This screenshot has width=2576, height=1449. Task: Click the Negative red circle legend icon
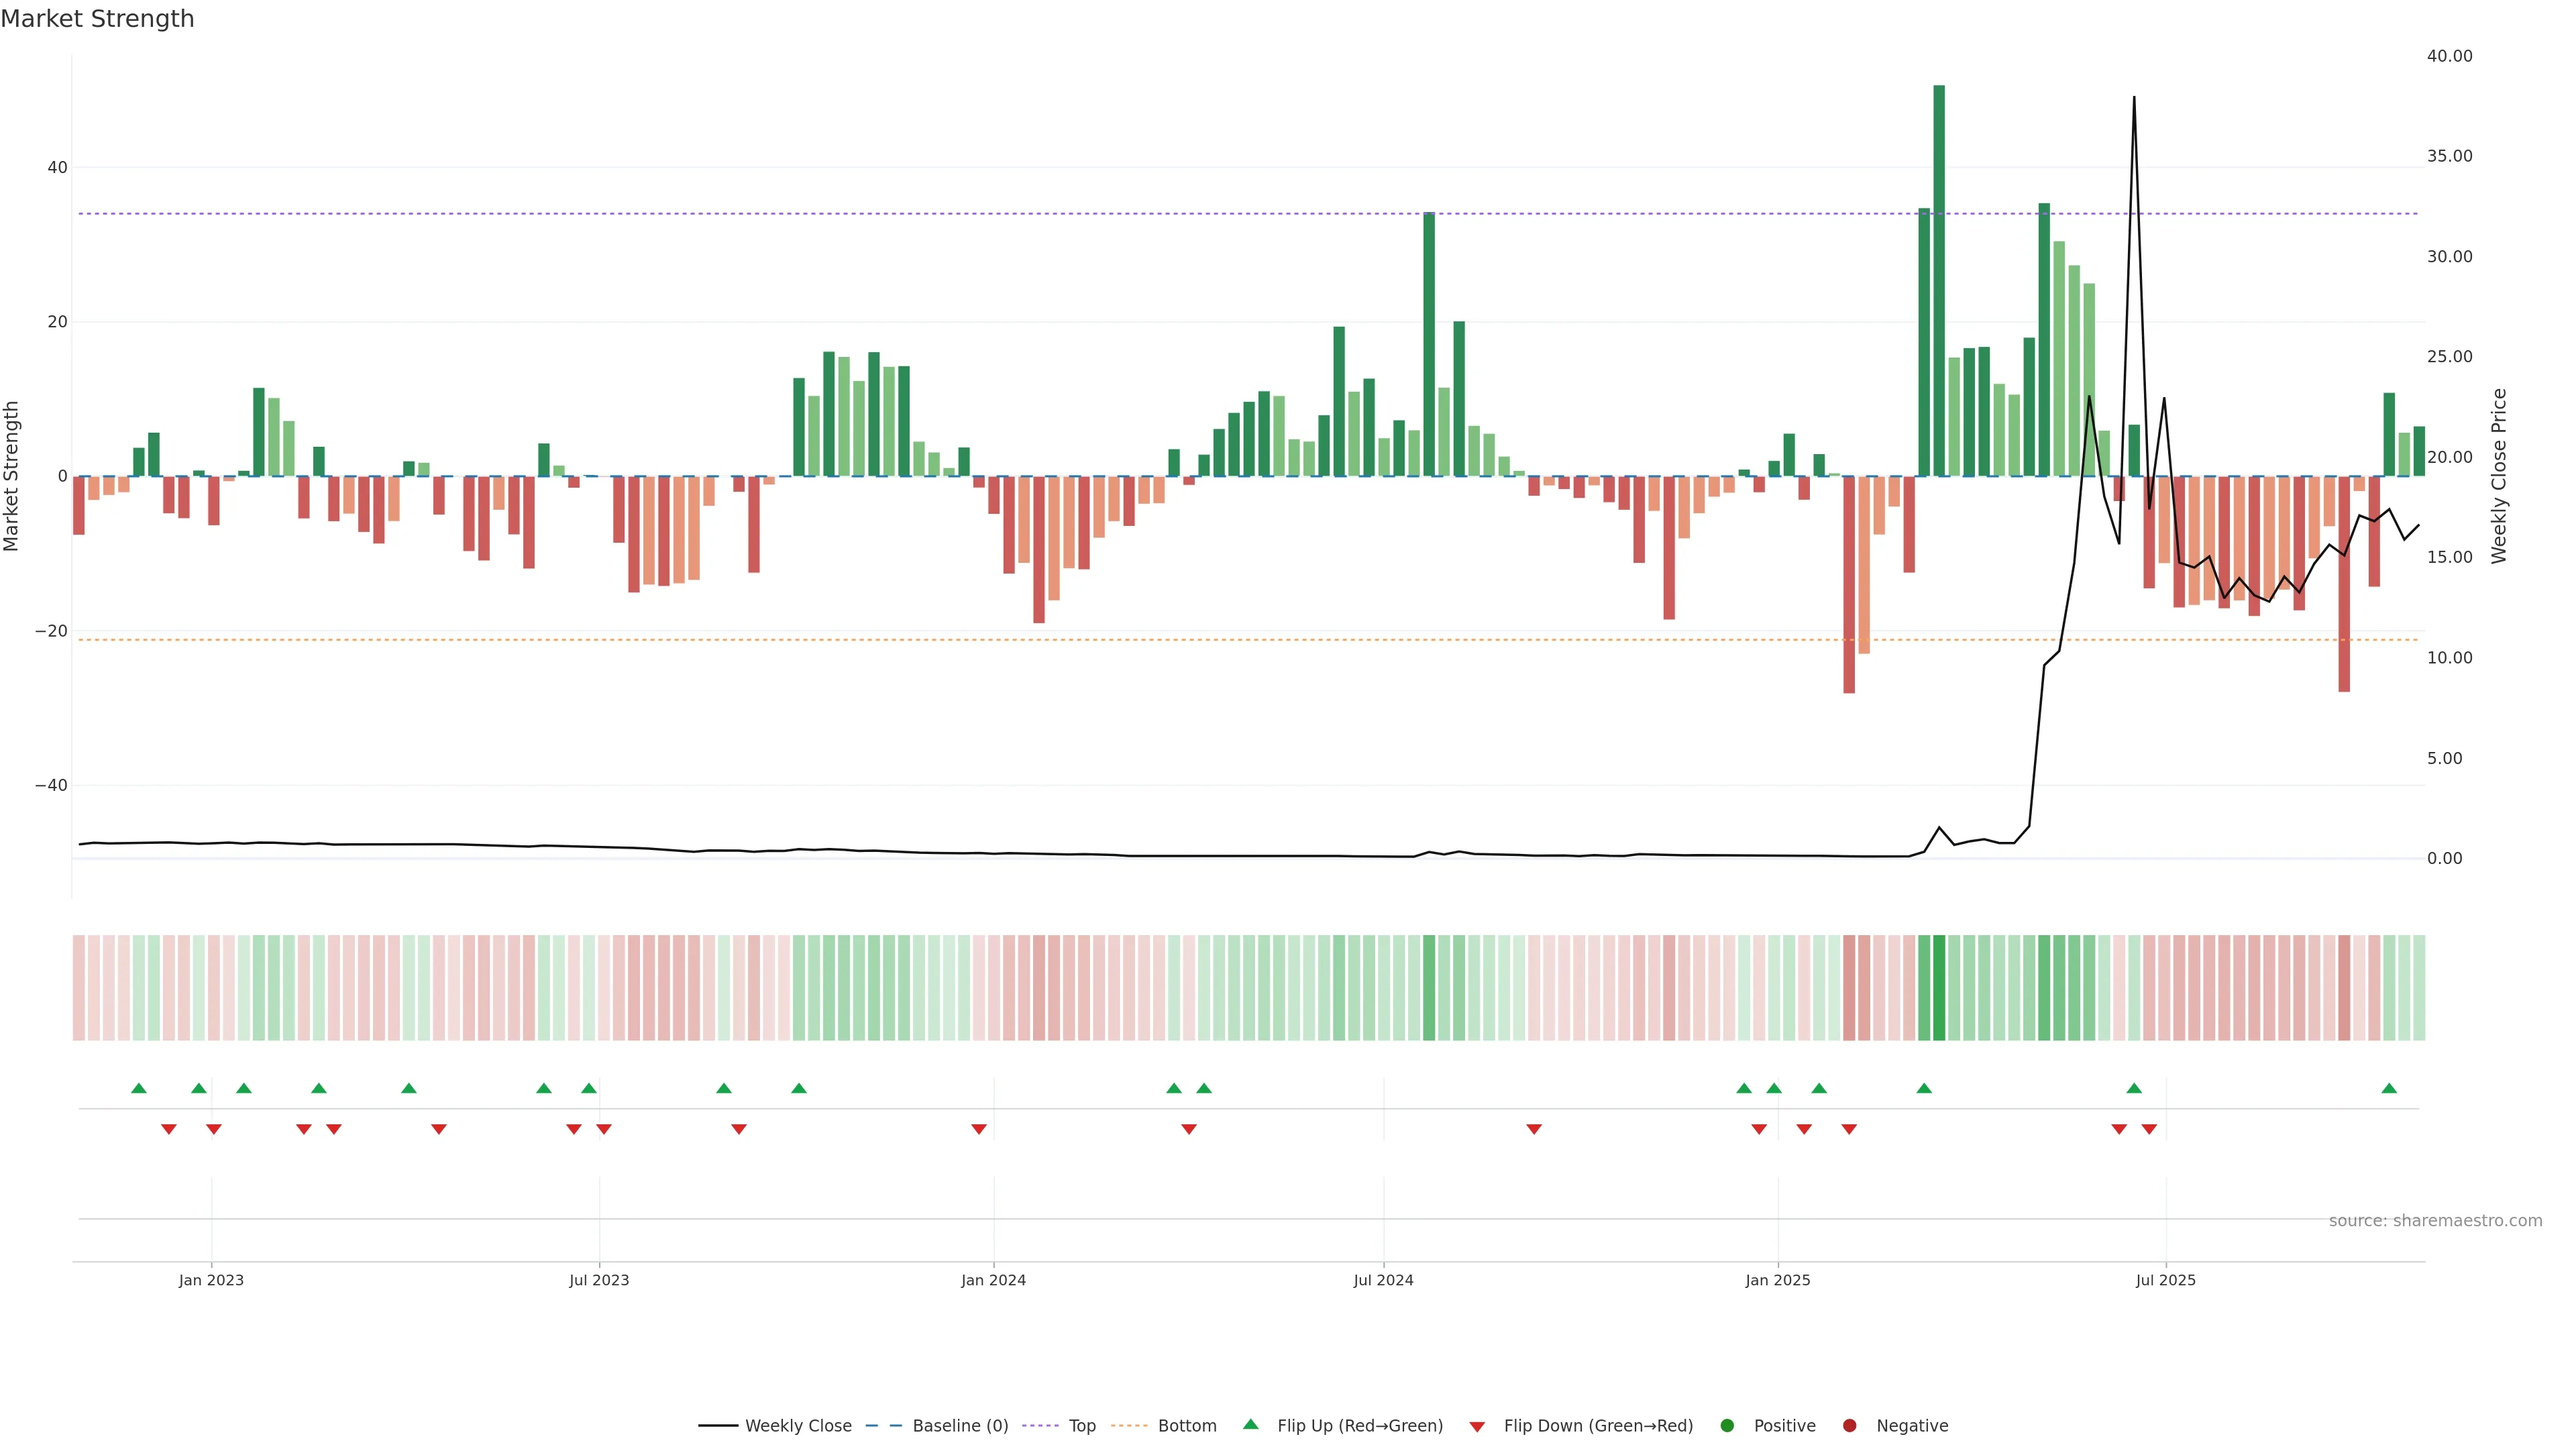pos(1849,1426)
